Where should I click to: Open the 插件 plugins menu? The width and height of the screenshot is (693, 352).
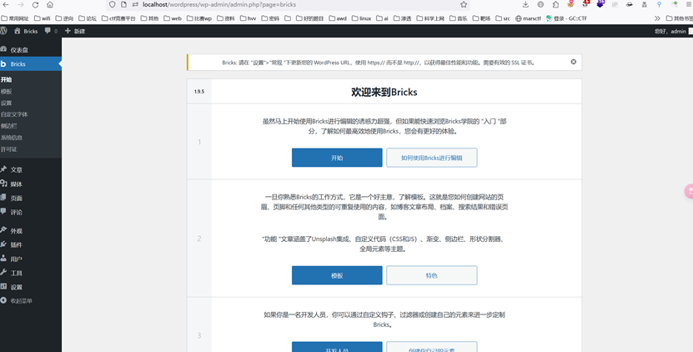pyautogui.click(x=31, y=244)
